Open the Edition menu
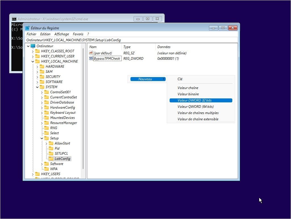The height and width of the screenshot is (219, 291). click(45, 34)
